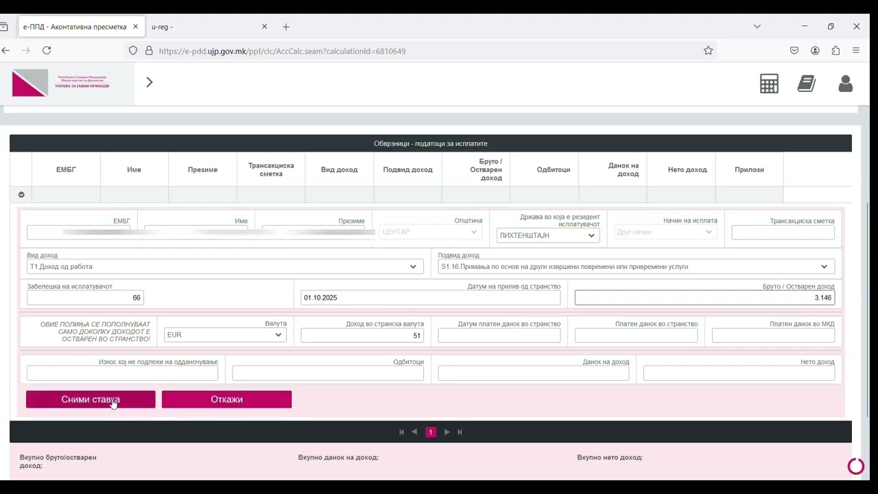Select page 1 in paginator
Screen dimensions: 878x494
pos(431,432)
